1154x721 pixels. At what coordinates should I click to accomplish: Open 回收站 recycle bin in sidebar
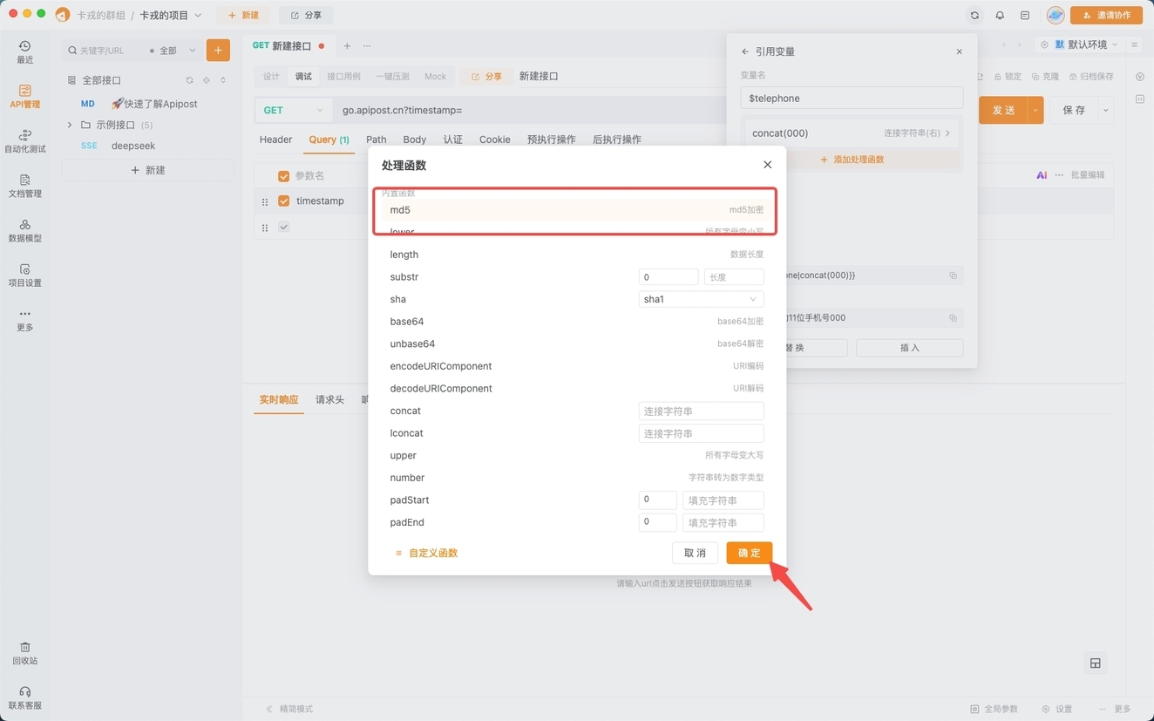24,653
